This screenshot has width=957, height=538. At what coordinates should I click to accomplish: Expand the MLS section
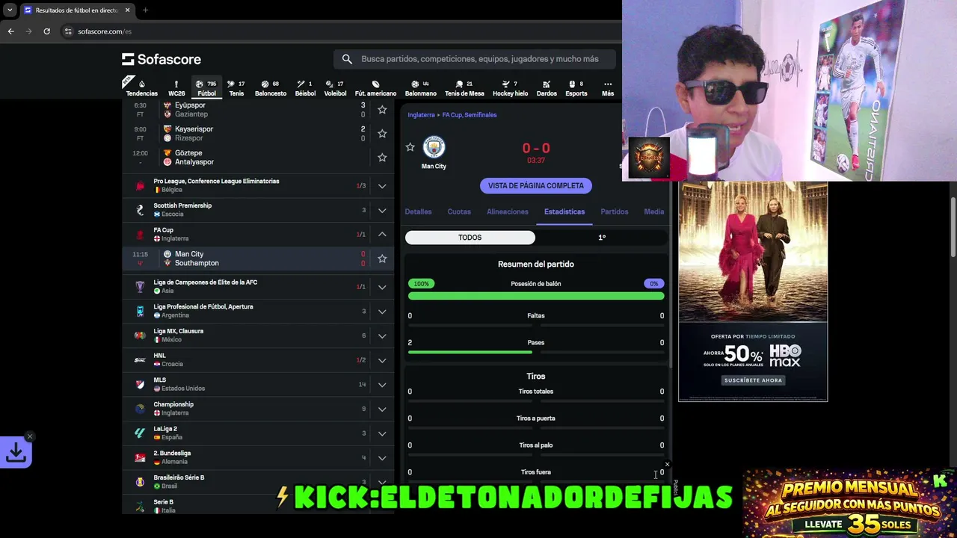pyautogui.click(x=382, y=385)
